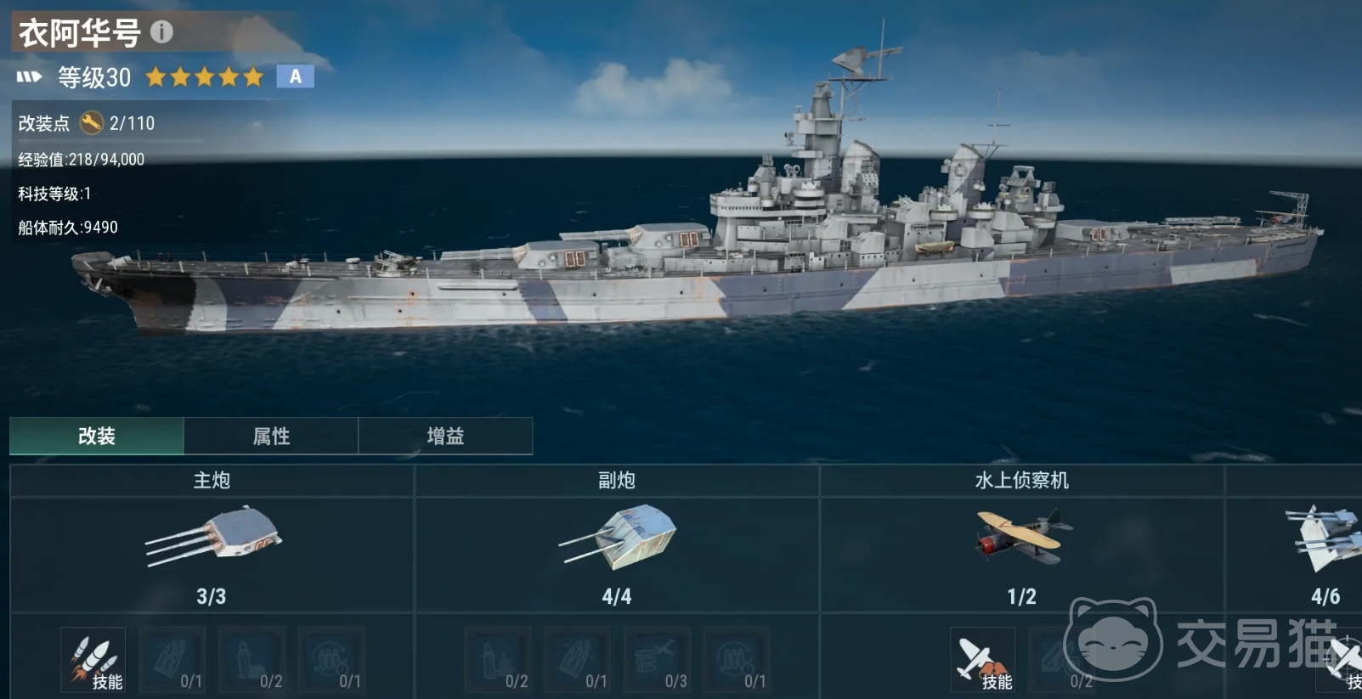Switch to the 增益 tab
1362x699 pixels.
click(x=445, y=436)
